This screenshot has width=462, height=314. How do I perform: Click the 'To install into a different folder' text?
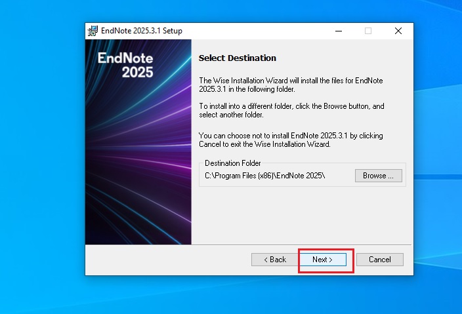coord(290,110)
